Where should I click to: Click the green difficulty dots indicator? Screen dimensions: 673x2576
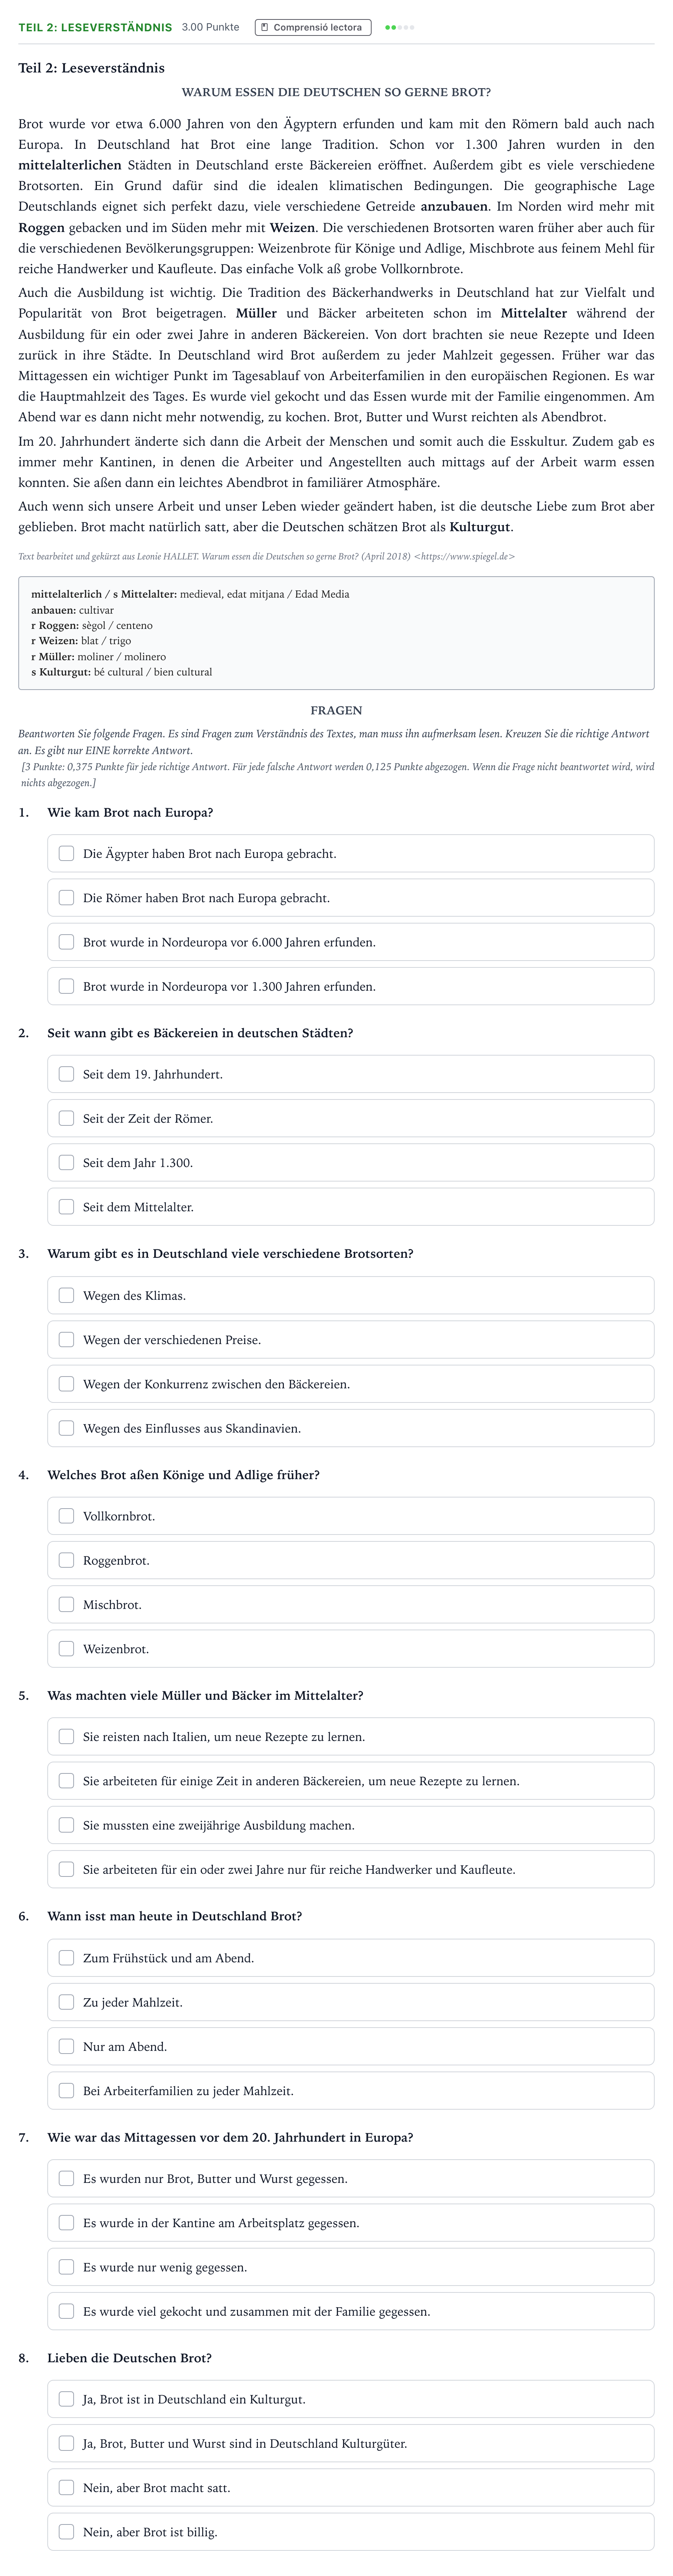click(x=399, y=27)
